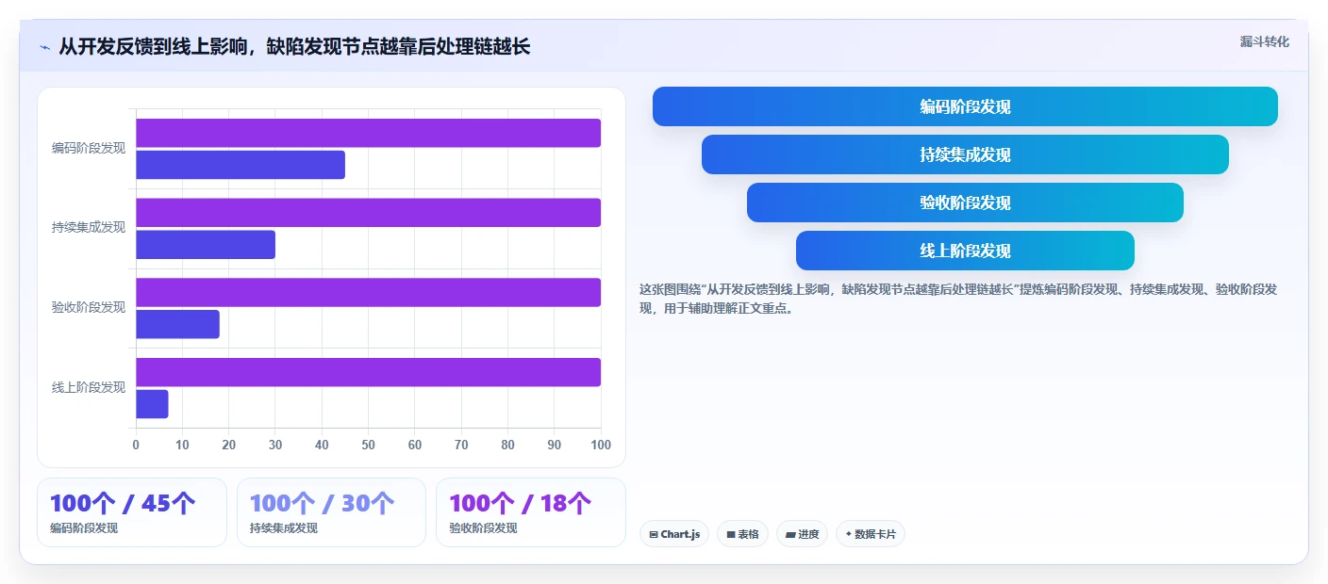Click shortest blue bar for 线上阶段发现
The image size is (1328, 584).
point(152,404)
